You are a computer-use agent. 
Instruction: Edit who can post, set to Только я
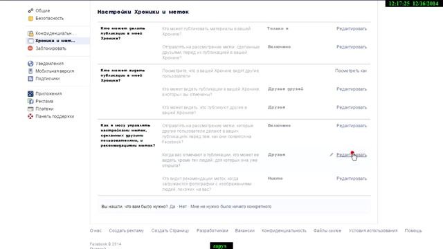tap(352, 29)
